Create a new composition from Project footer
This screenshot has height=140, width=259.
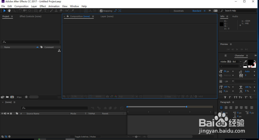[12, 97]
